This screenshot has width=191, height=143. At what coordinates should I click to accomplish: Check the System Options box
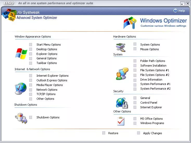(x=135, y=44)
